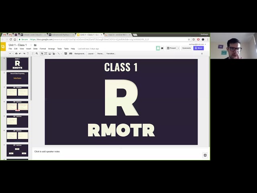Click the new slide plus button

(x=10, y=53)
